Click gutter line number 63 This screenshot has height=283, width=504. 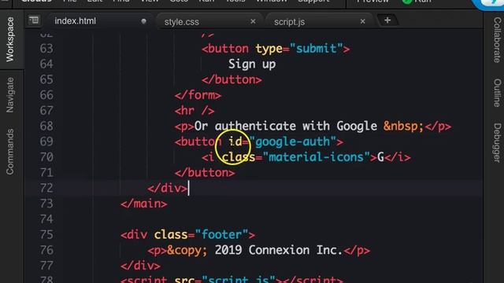[46, 49]
